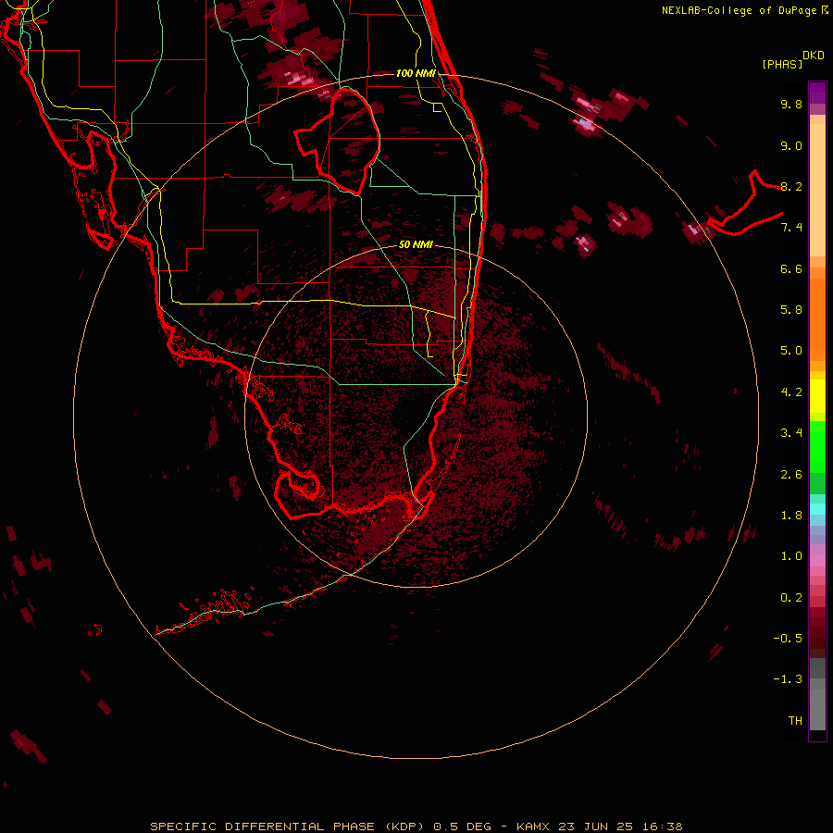Image resolution: width=833 pixels, height=833 pixels.
Task: Select the 9.8 value on the color scale
Action: (x=791, y=104)
